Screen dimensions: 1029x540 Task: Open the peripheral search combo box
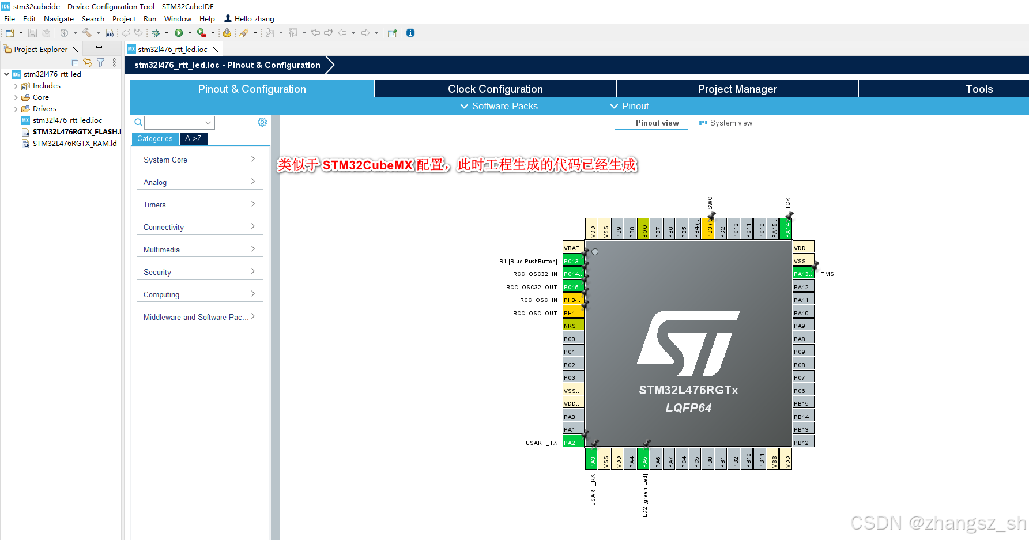click(179, 122)
